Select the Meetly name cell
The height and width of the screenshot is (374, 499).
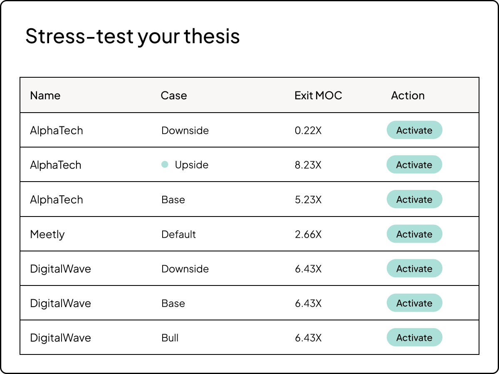point(47,234)
